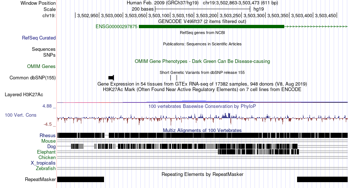Click the 3,502,950 ruler position
Viewport: 348px width, 188px height.
88,15
